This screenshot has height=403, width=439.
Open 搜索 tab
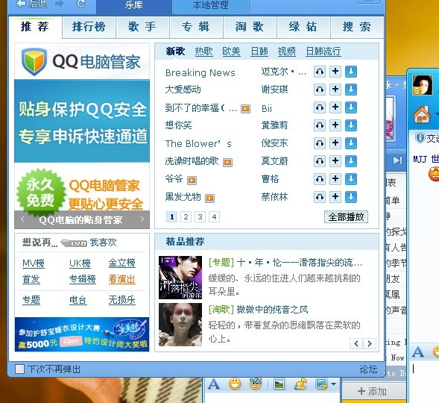[x=357, y=27]
